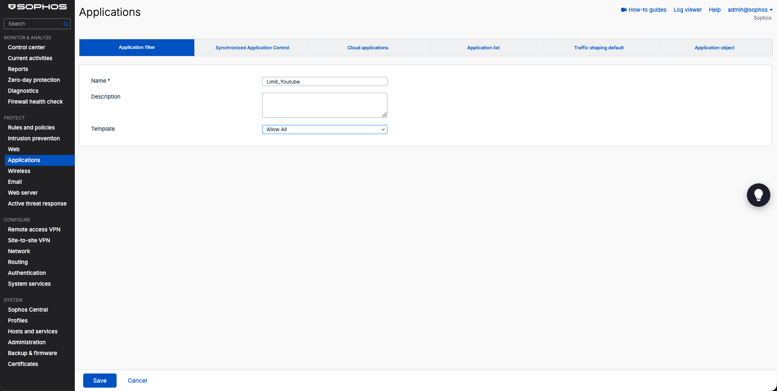The image size is (777, 391).
Task: Click the Help link
Action: [715, 10]
